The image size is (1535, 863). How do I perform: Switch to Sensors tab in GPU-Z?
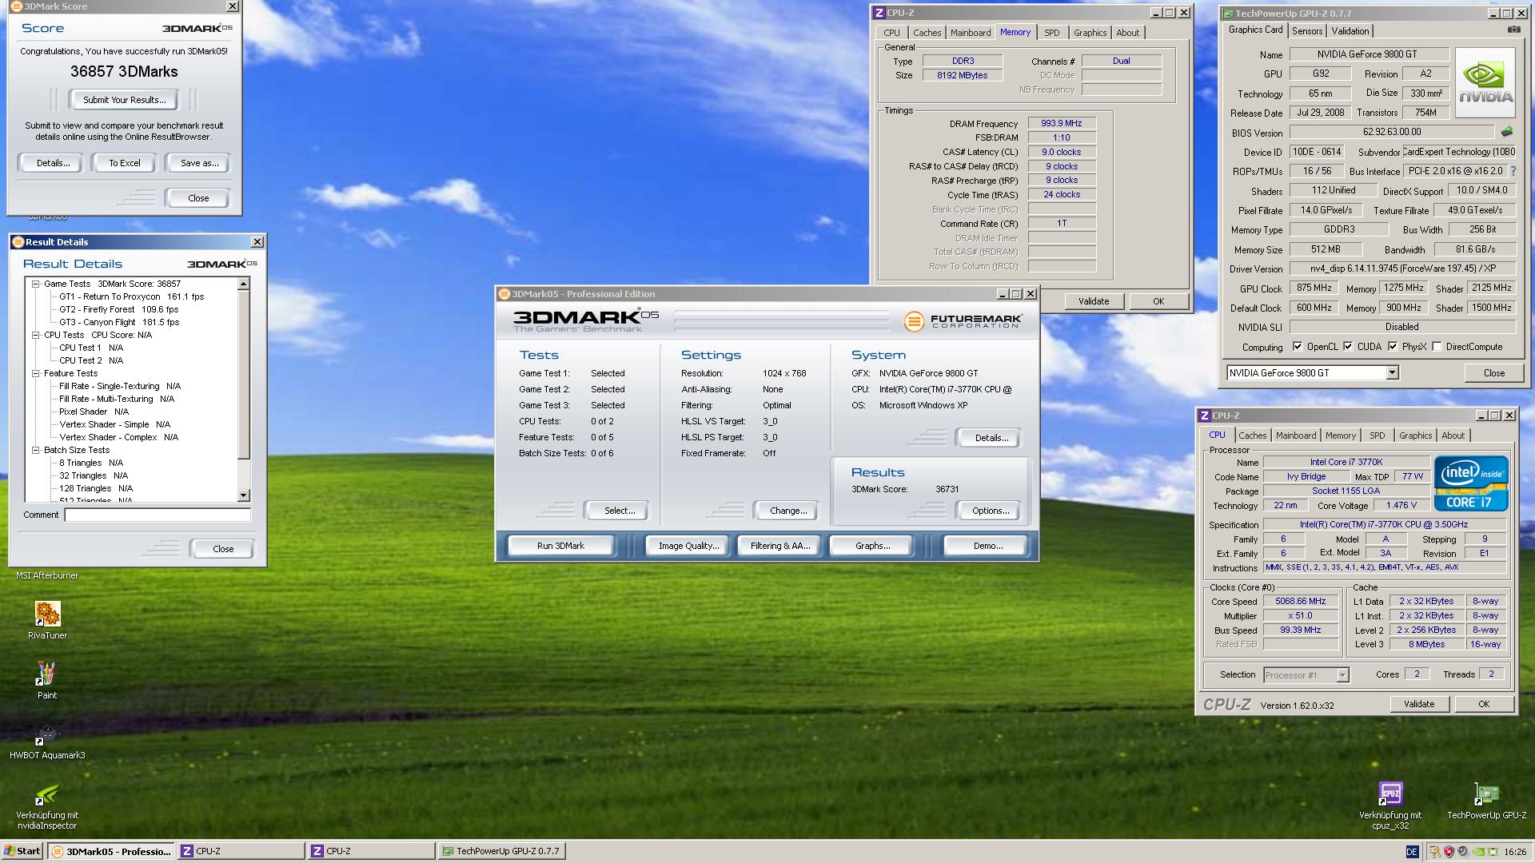[1307, 31]
